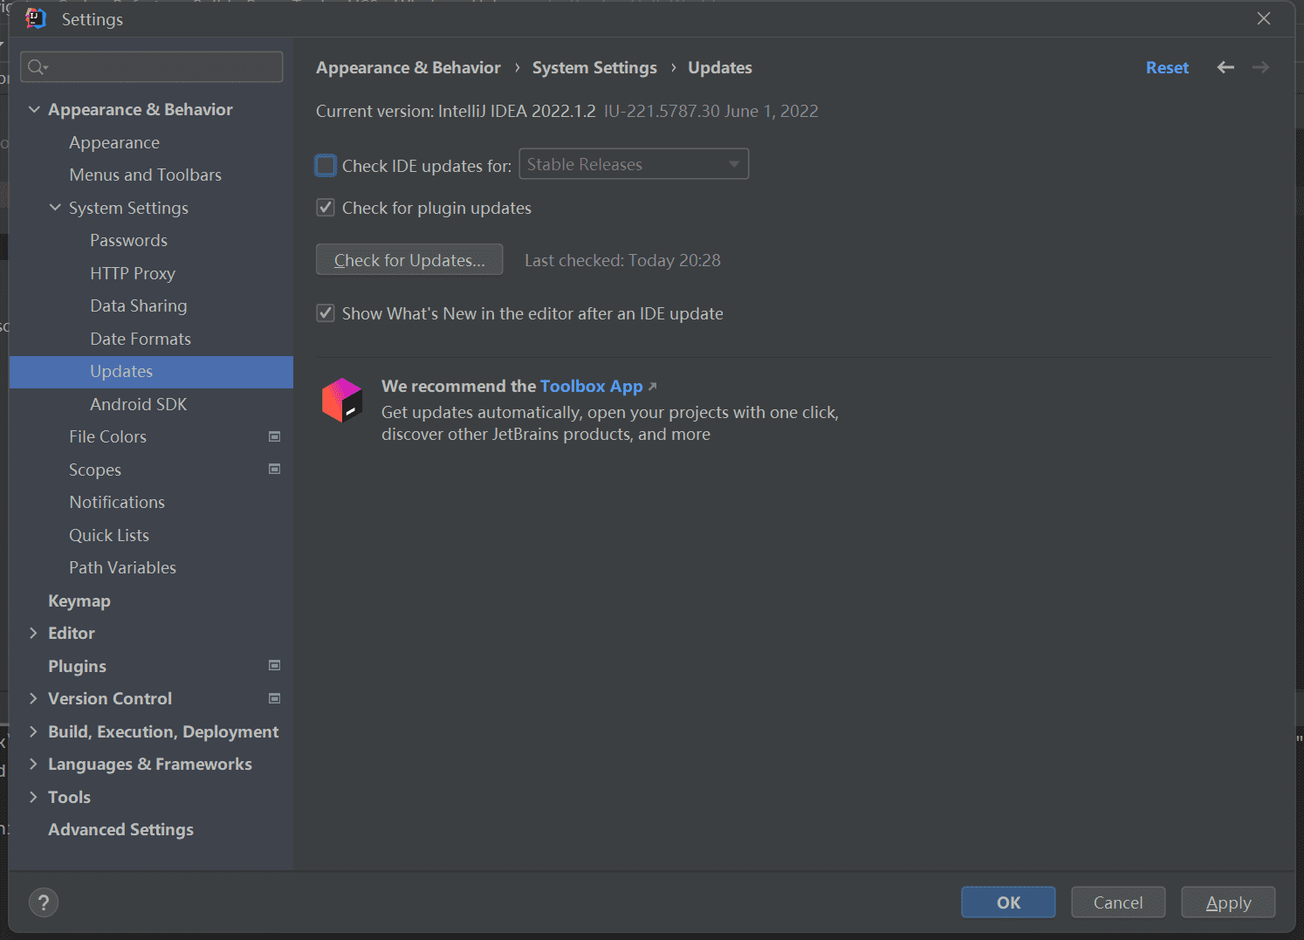1304x940 pixels.
Task: Select Passwords under System Settings
Action: pyautogui.click(x=128, y=240)
